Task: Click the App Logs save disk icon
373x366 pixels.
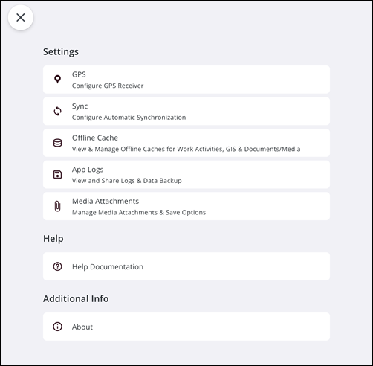Action: (57, 175)
